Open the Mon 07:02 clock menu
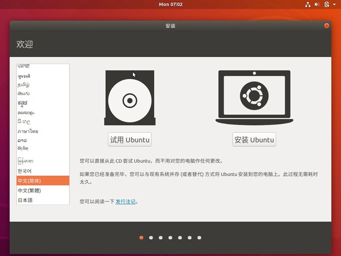The height and width of the screenshot is (256, 341). [x=170, y=4]
